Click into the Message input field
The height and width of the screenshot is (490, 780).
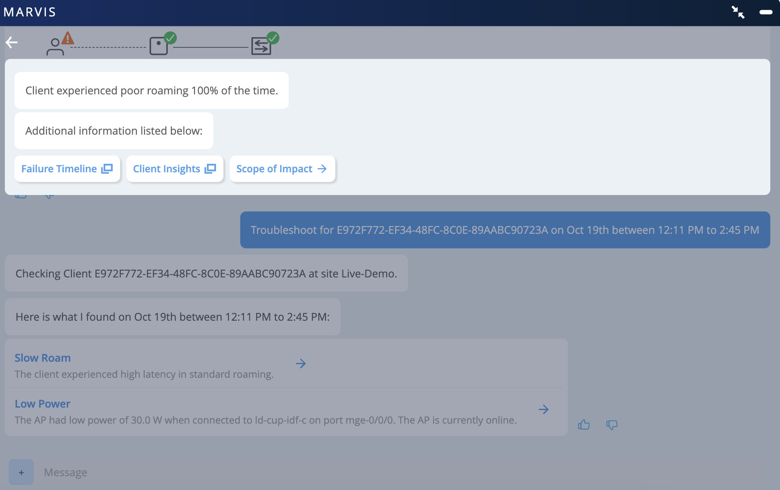click(x=224, y=472)
